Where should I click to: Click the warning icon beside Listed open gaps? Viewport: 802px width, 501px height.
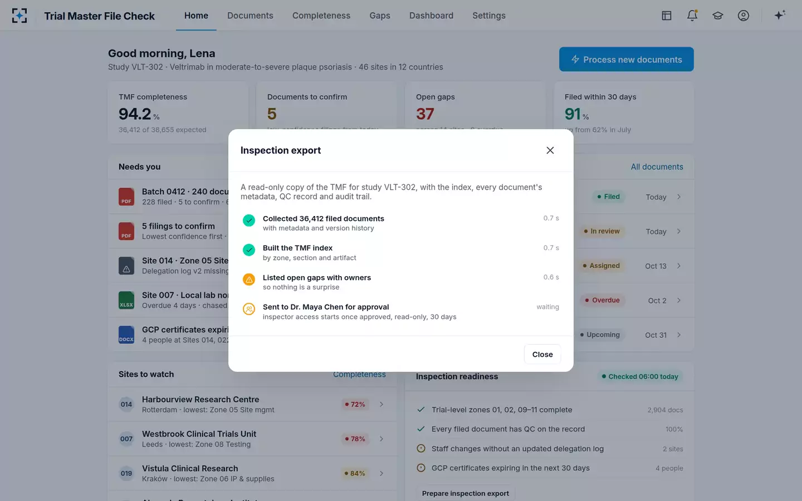249,279
